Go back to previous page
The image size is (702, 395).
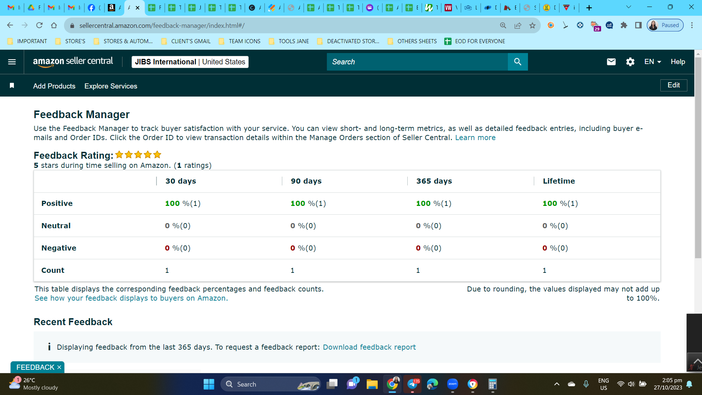tap(10, 25)
